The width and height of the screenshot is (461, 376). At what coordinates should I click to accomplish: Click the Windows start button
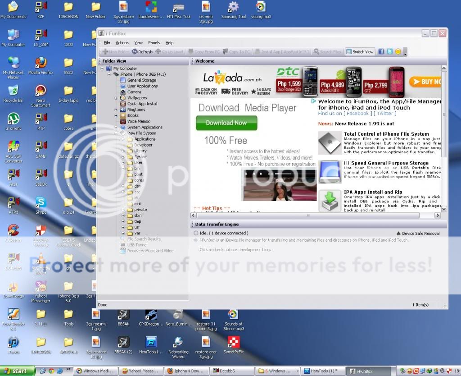pos(18,371)
